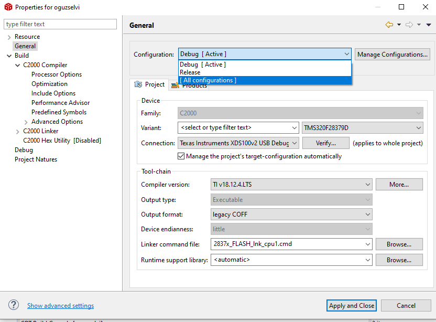Click the back navigation arrow icon
Image resolution: width=436 pixels, height=322 pixels.
pyautogui.click(x=389, y=25)
